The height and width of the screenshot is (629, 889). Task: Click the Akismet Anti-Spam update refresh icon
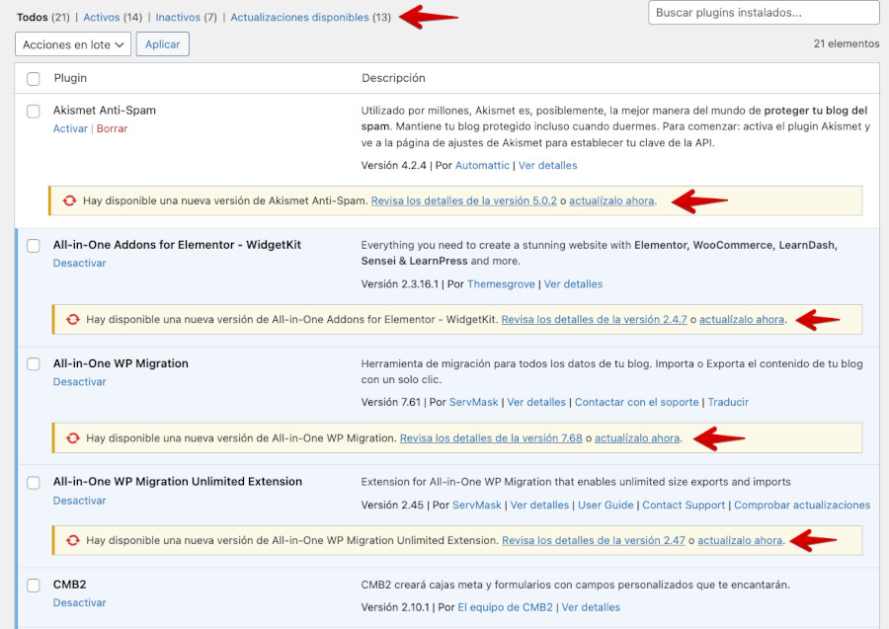pyautogui.click(x=69, y=200)
